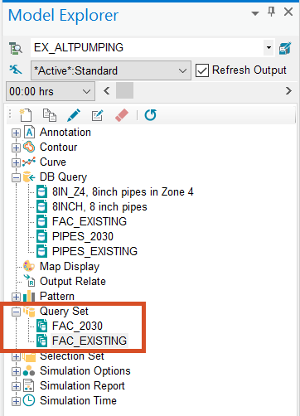
Task: Click the running-figure simulation icon
Action: (x=16, y=70)
